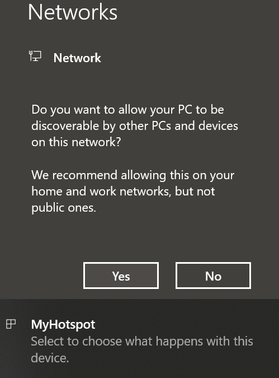Click the word "recommend" in the advice text

click(85, 175)
